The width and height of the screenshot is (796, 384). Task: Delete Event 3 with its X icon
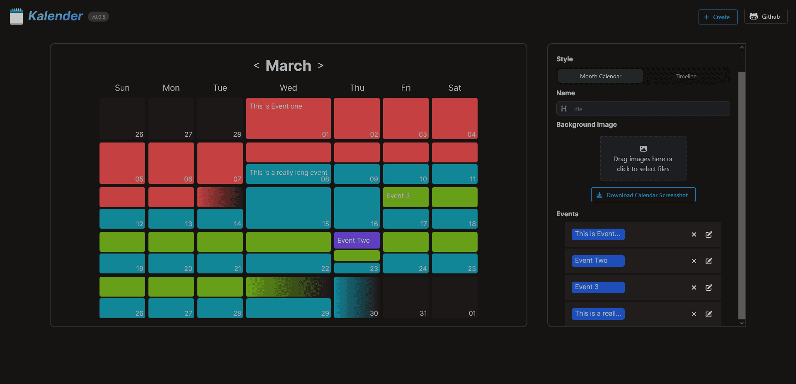[x=694, y=287]
